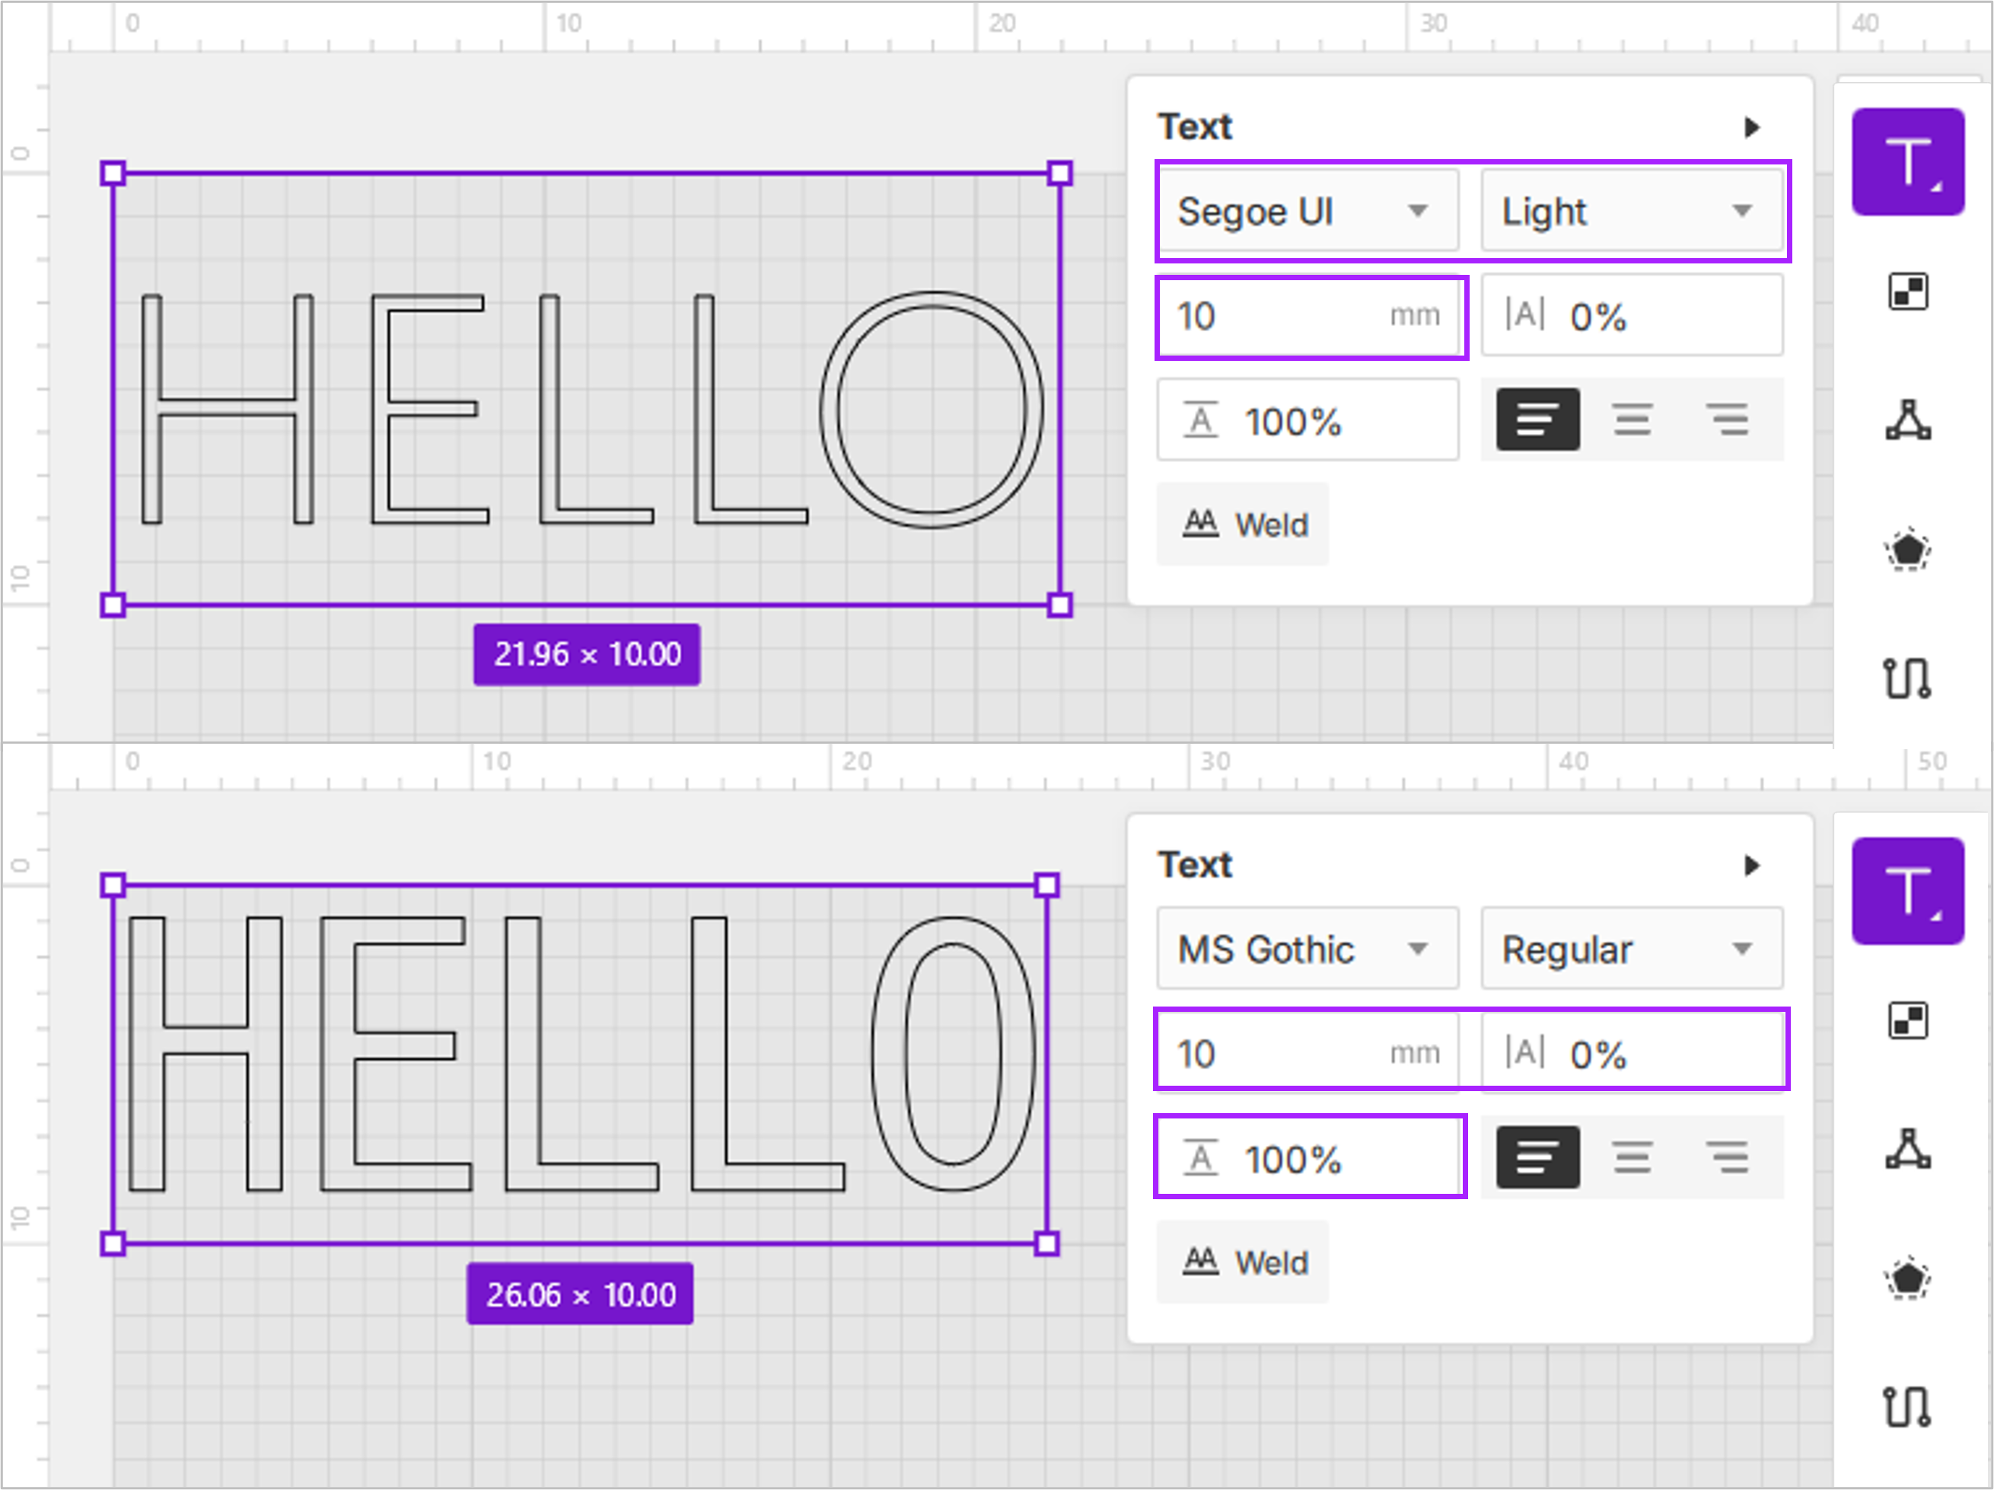
Task: Click Weld button in bottom Text panel
Action: 1243,1262
